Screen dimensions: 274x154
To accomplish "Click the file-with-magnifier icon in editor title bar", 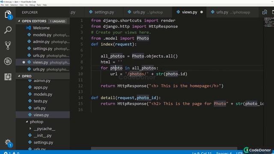I will pos(265,12).
